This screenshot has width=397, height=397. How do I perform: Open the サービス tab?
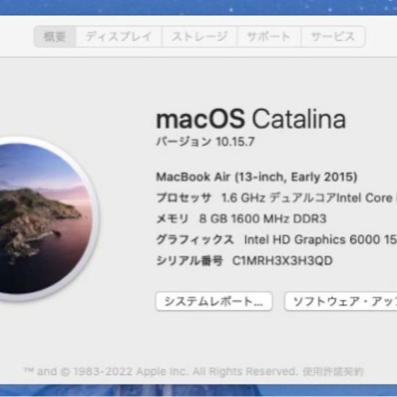[333, 37]
